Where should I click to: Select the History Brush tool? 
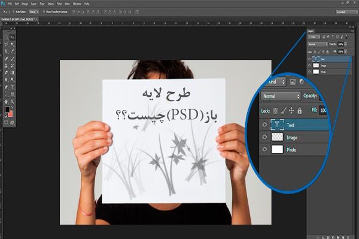point(13,66)
